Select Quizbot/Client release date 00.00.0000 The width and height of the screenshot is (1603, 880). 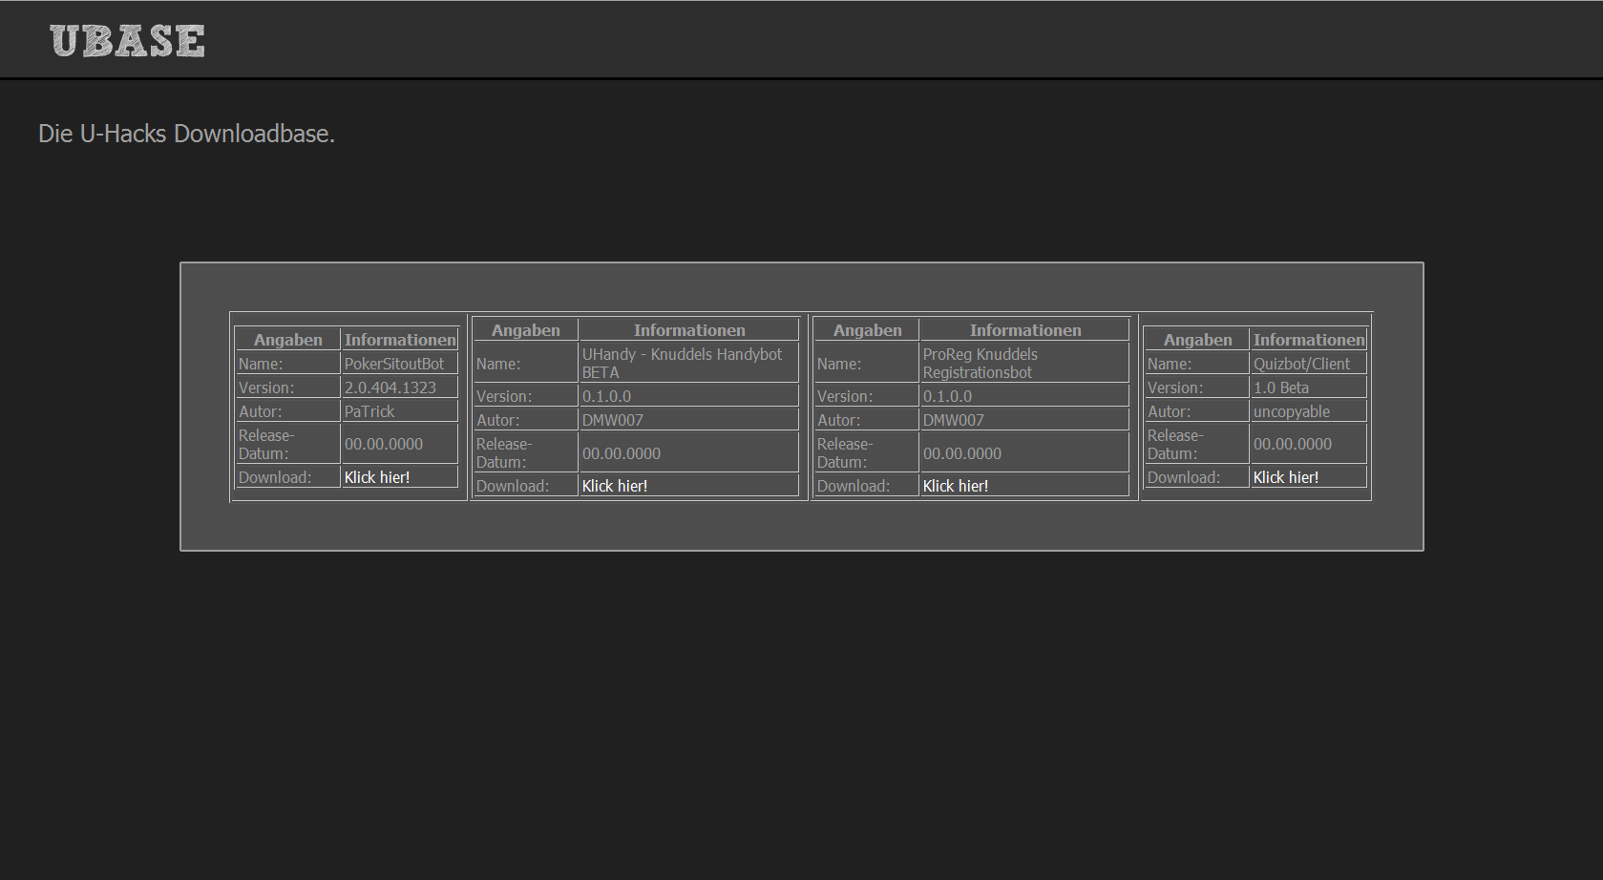[x=1308, y=444]
